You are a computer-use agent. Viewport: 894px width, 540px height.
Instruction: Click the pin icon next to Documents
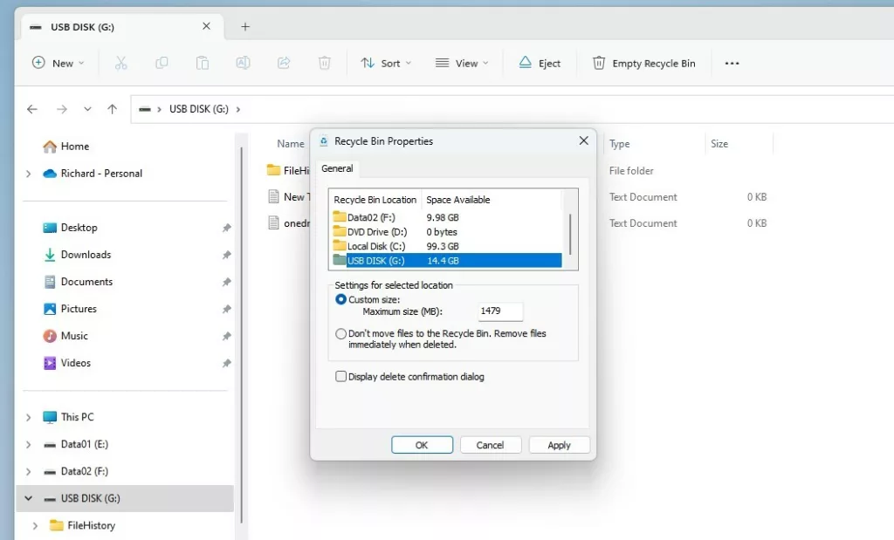click(x=226, y=282)
